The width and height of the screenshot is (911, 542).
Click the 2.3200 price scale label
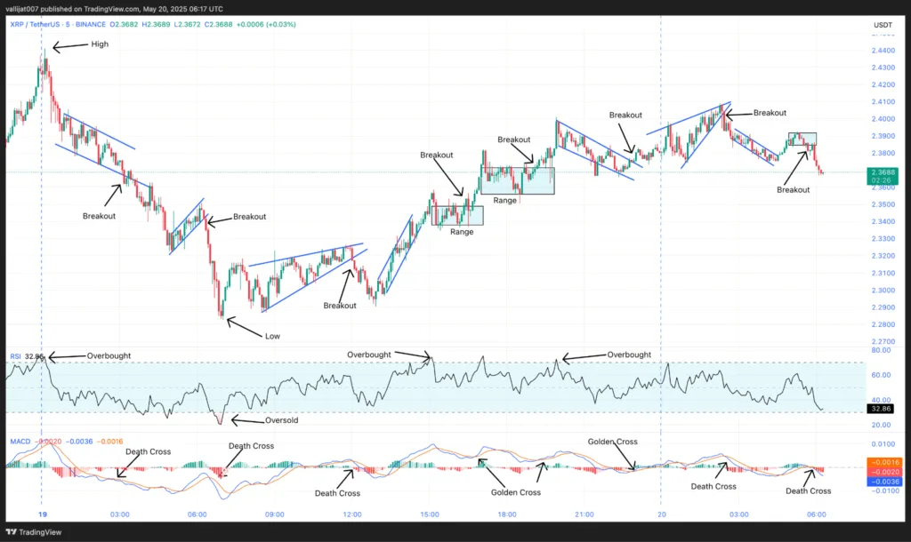[x=883, y=256]
